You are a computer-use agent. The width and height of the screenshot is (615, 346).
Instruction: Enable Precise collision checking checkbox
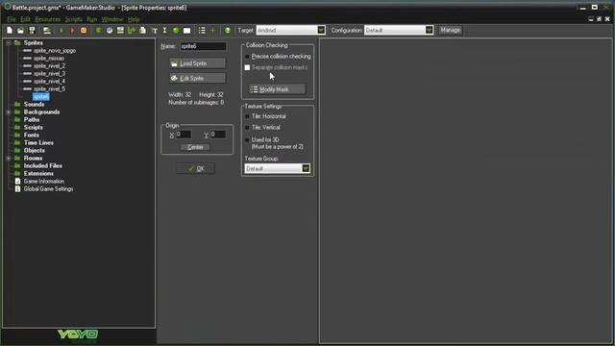[x=247, y=57]
